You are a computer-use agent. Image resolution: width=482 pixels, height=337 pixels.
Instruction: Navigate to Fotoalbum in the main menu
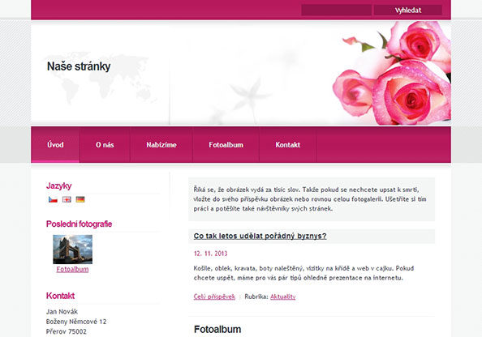coord(226,144)
